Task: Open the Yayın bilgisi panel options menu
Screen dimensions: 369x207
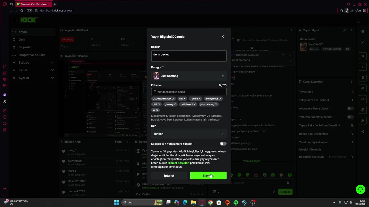Action: 351,30
